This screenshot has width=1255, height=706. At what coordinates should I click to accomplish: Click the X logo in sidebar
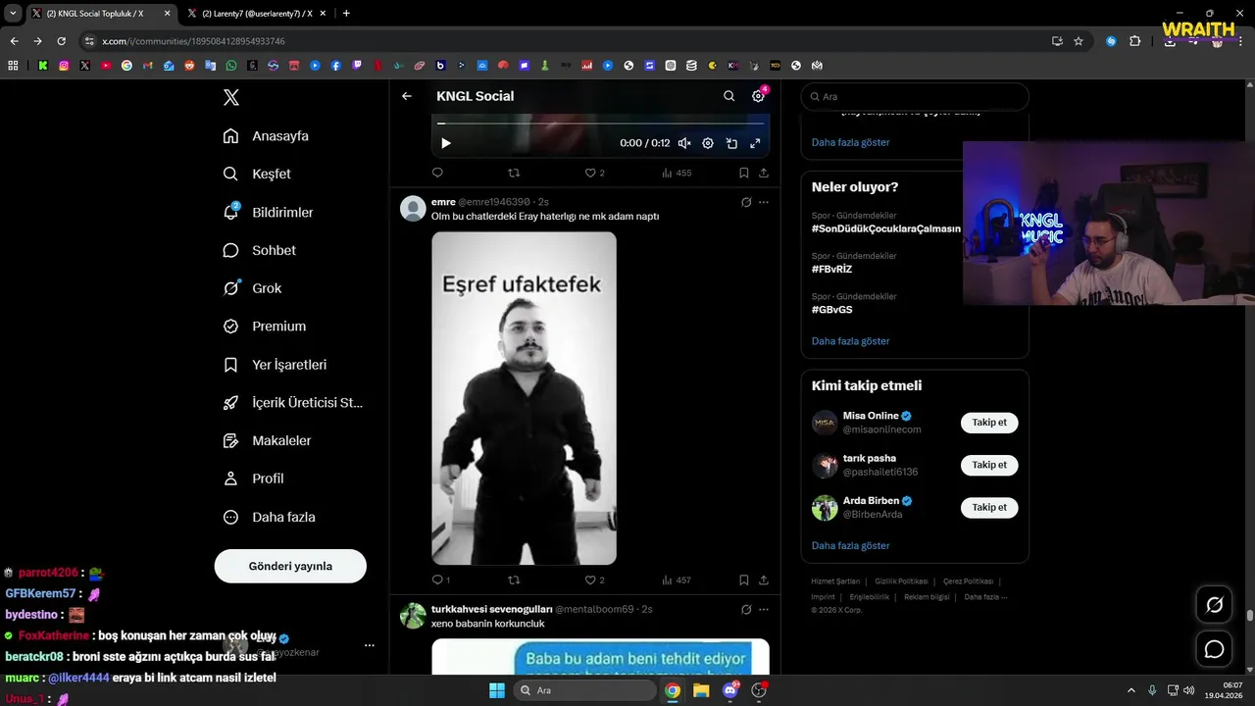click(x=230, y=97)
